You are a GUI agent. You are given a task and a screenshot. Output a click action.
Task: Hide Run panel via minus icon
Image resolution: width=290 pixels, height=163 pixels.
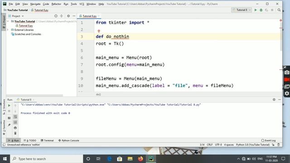(280, 100)
